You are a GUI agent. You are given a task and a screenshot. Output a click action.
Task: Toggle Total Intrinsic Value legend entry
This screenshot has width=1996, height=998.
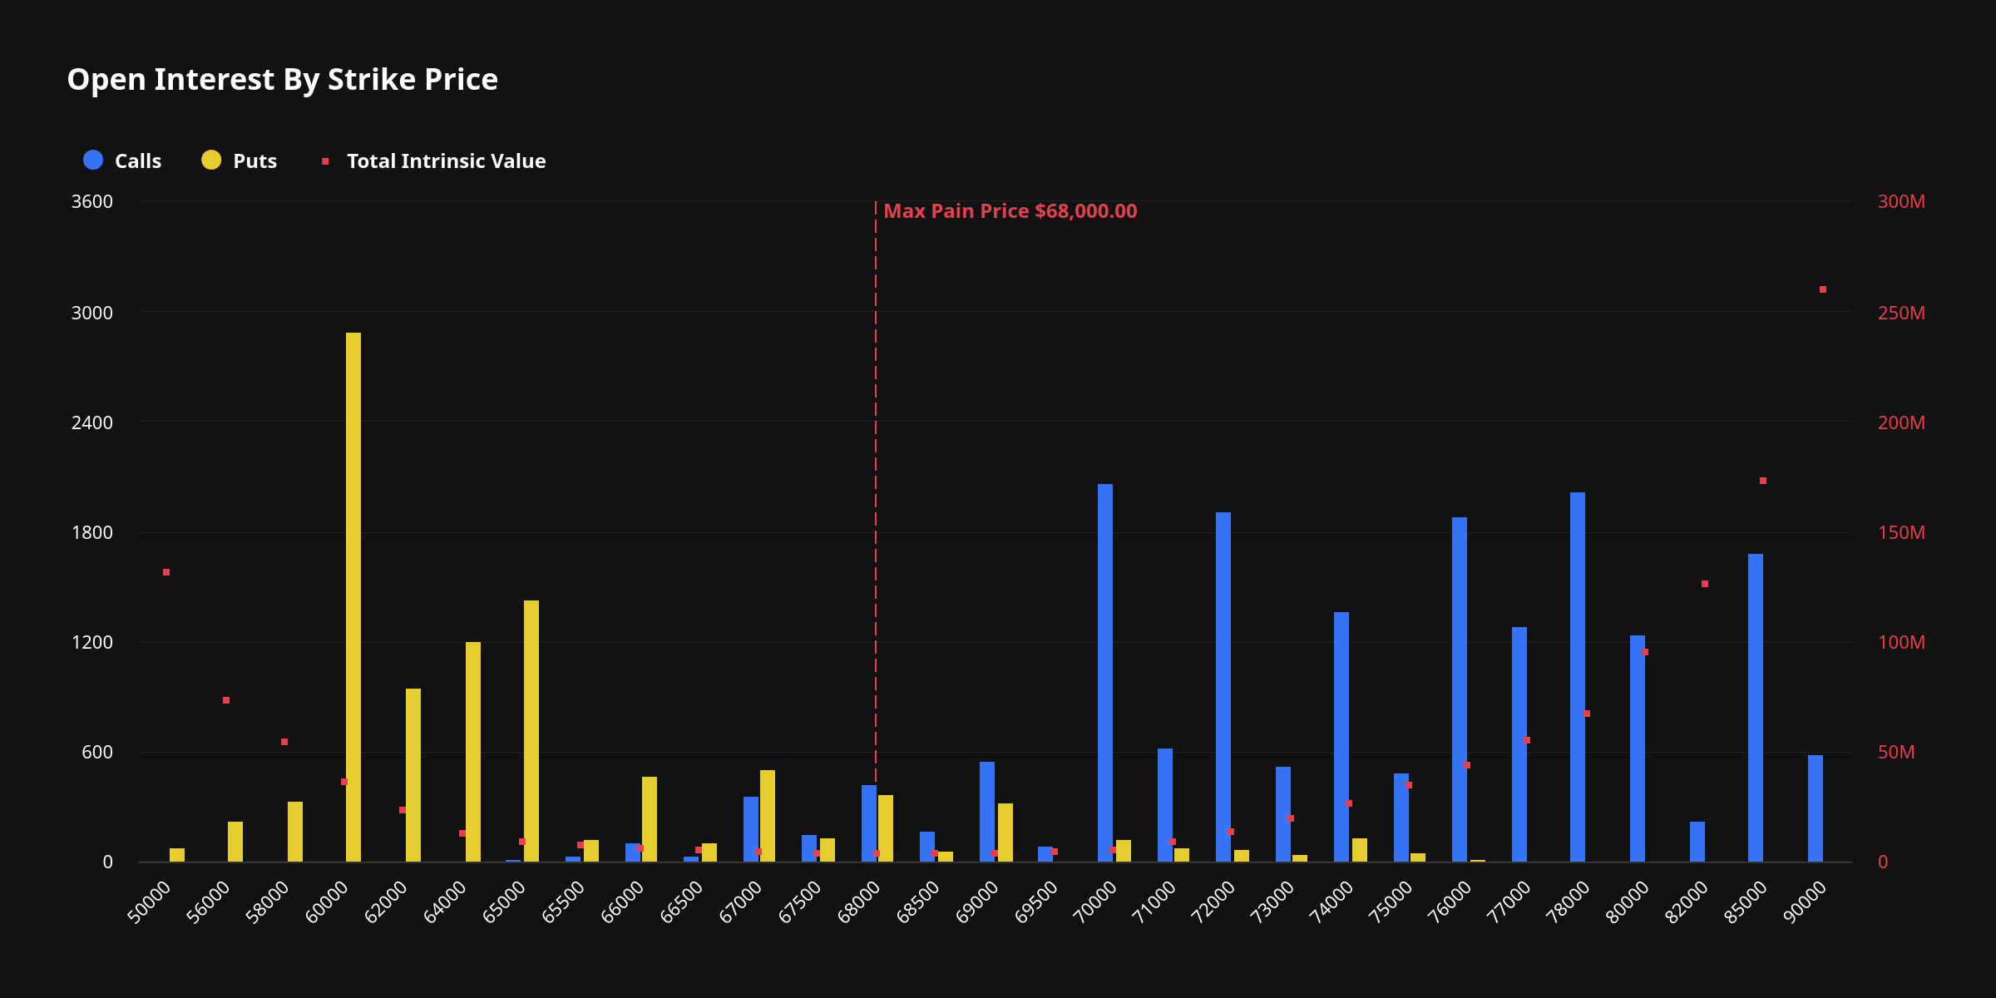pyautogui.click(x=446, y=161)
